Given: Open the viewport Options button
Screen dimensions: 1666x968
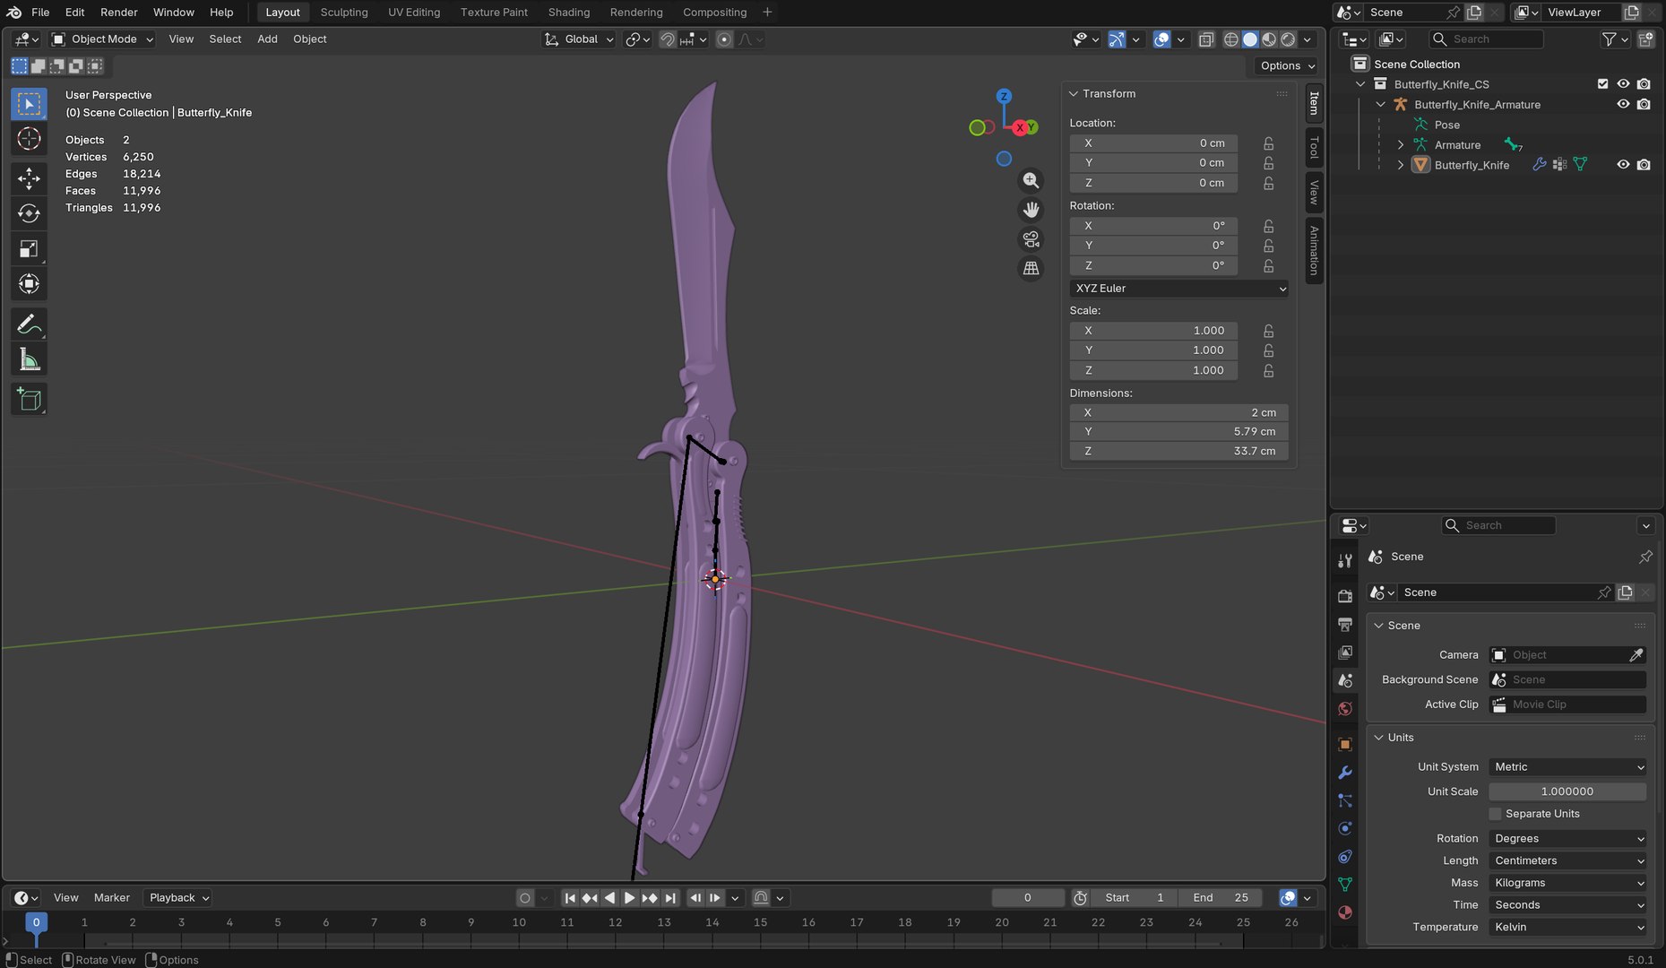Looking at the screenshot, I should tap(1287, 65).
